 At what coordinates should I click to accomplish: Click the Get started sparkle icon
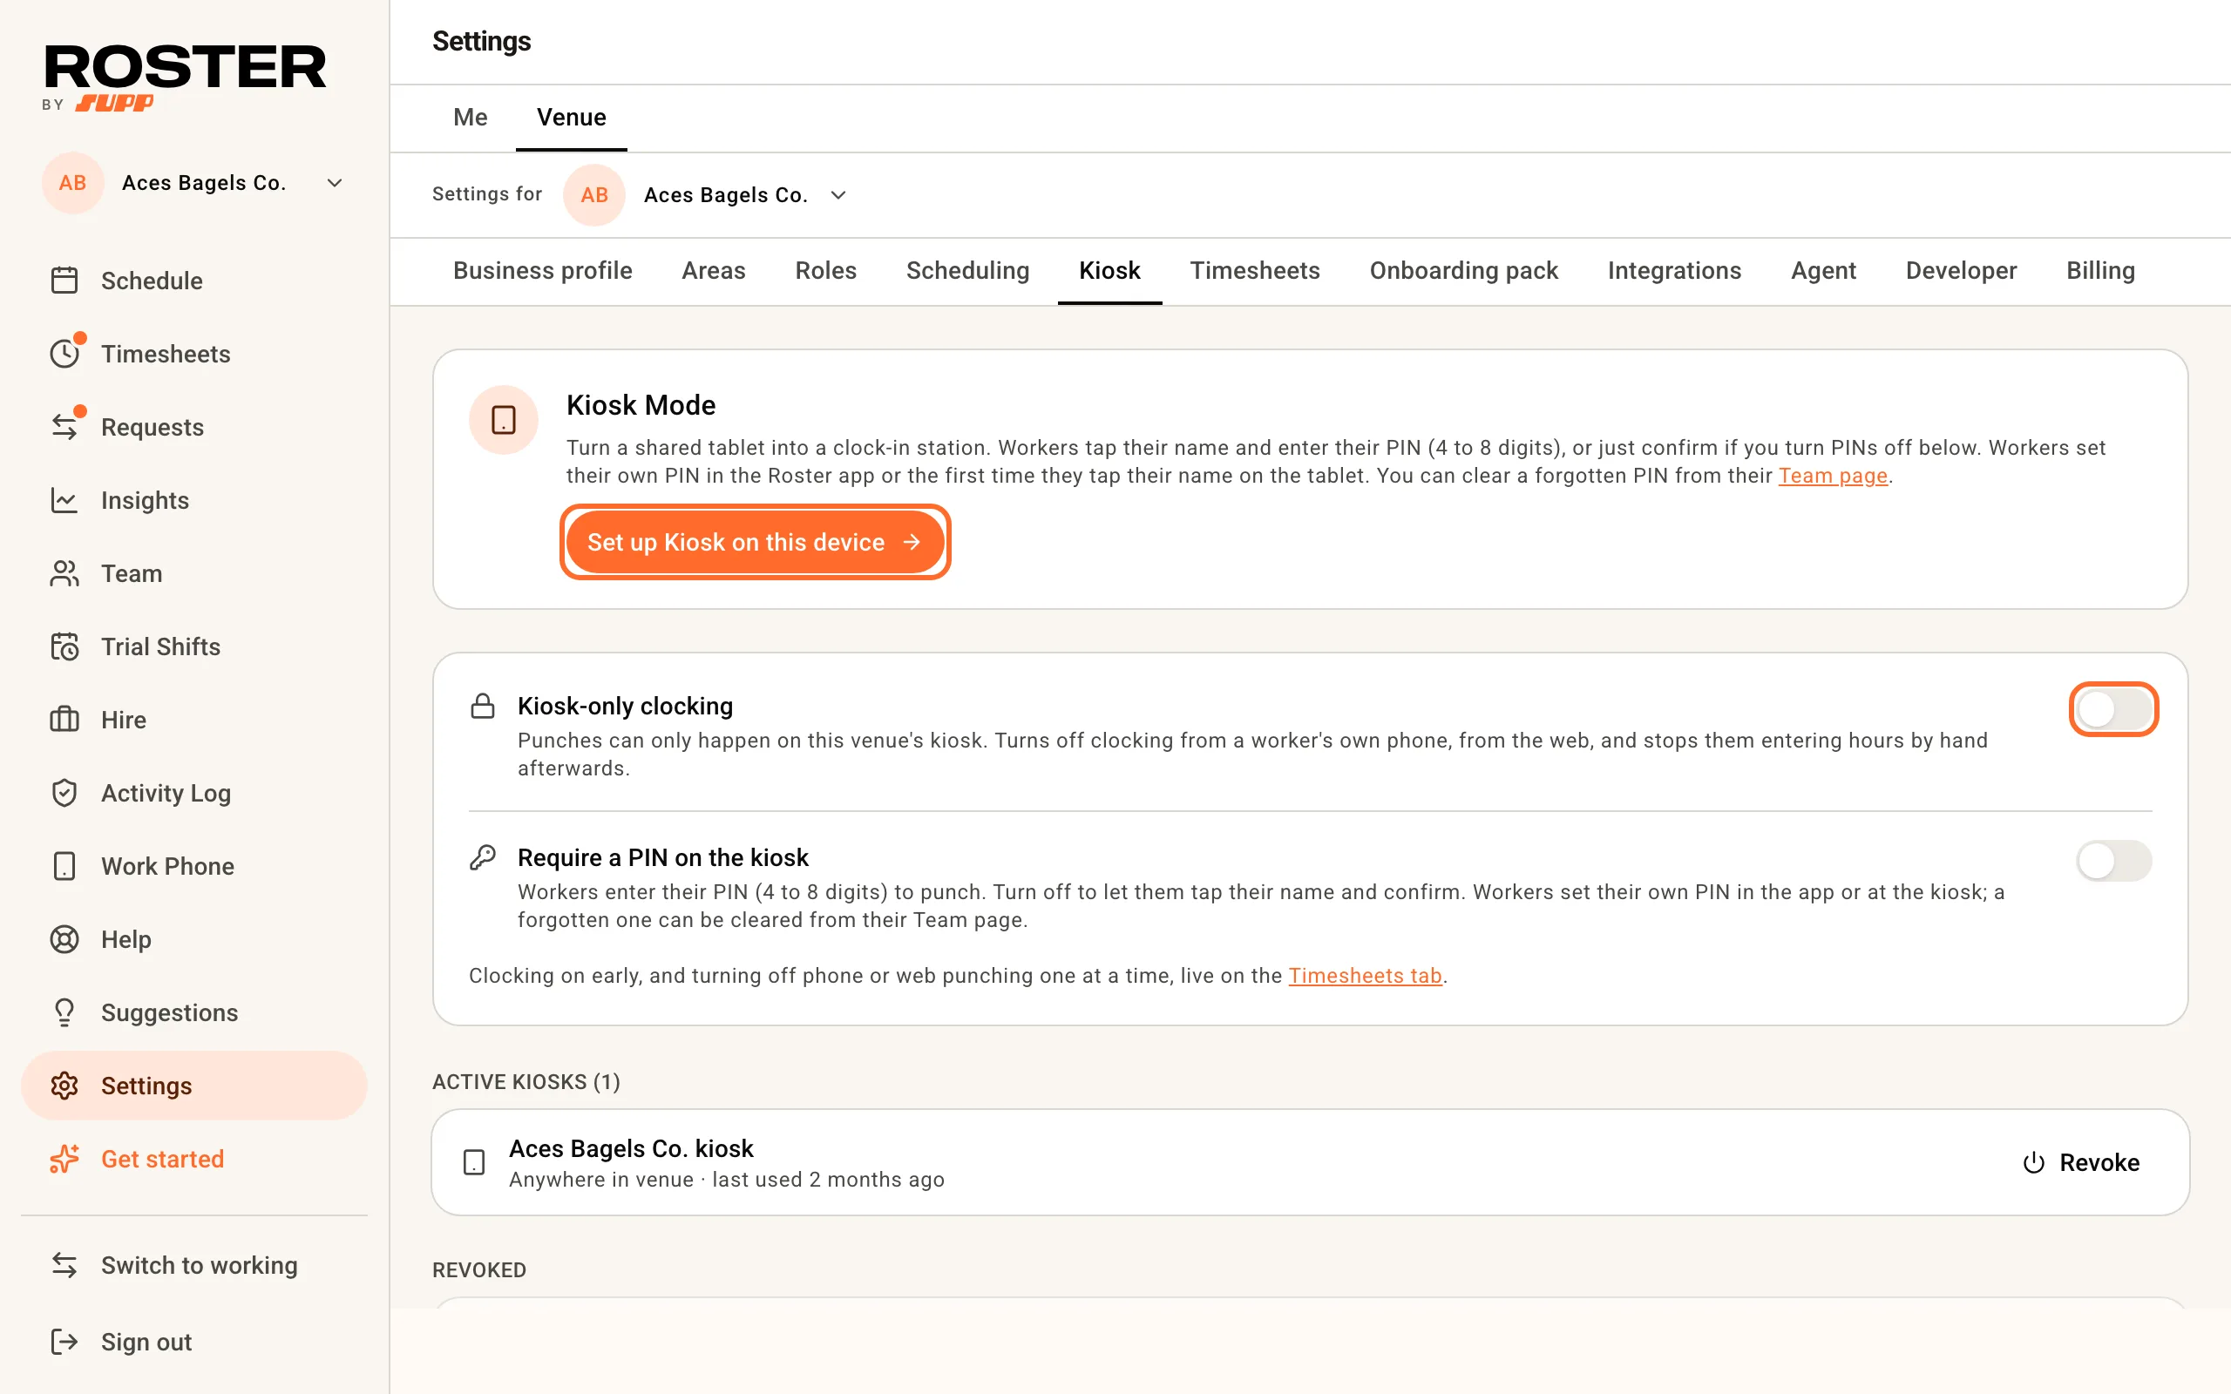click(64, 1159)
